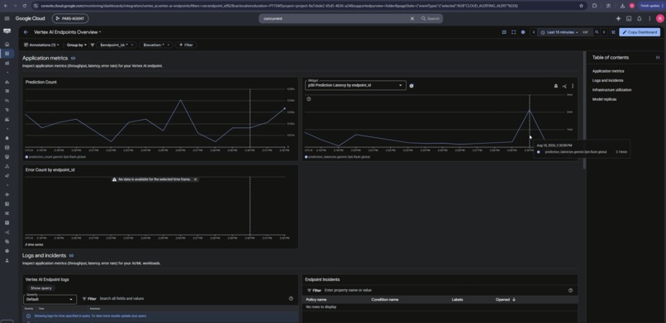Viewport: 666px width, 323px height.
Task: Bookmark this page with the star icon
Action: click(x=581, y=6)
